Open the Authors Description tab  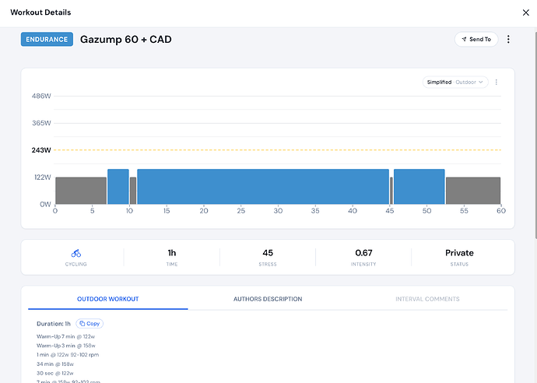point(268,299)
